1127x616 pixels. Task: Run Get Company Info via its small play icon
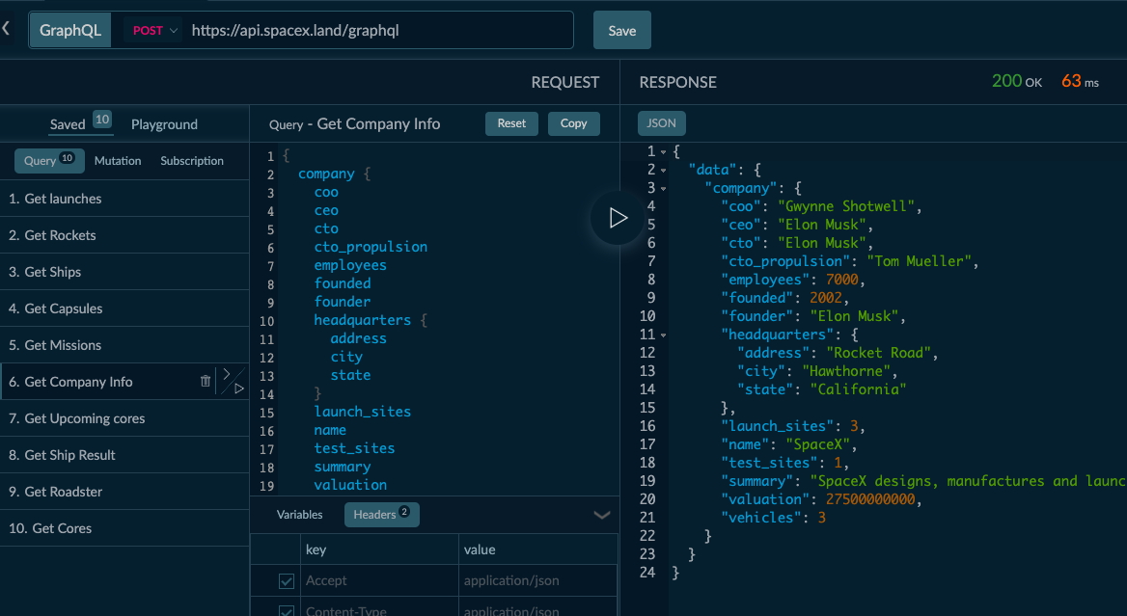239,388
